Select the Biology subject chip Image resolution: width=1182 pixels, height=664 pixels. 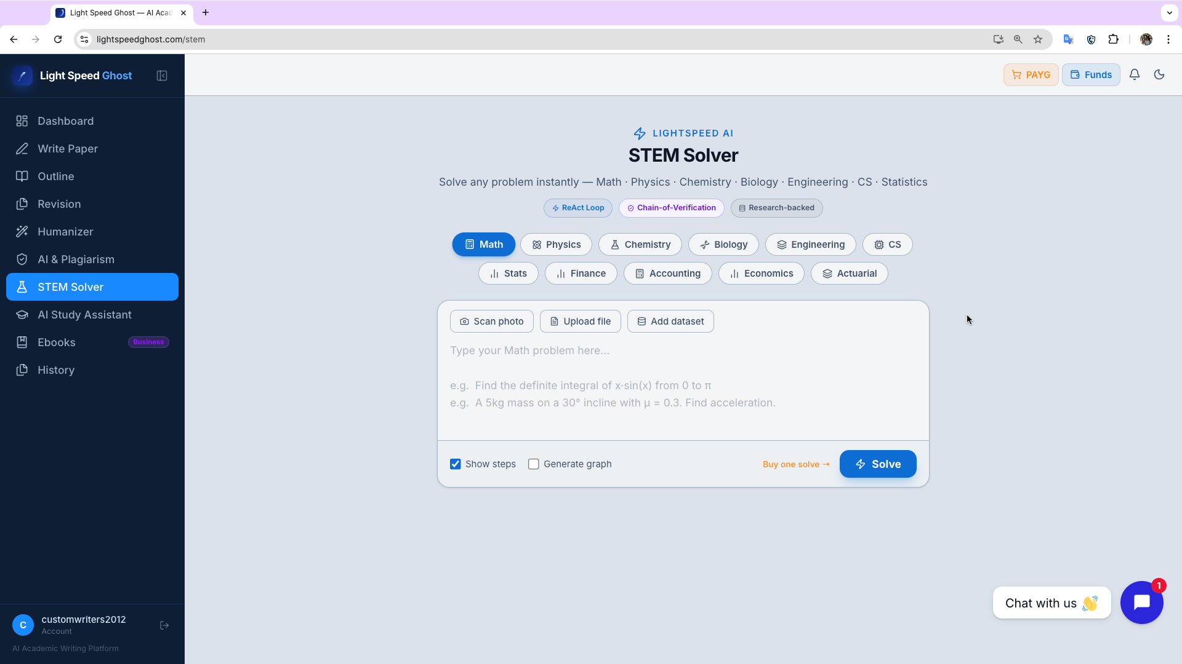[x=723, y=245]
